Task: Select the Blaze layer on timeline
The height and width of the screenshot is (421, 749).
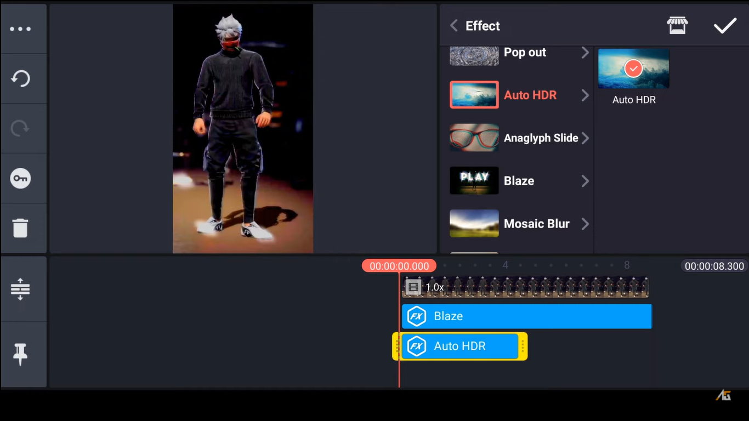Action: click(x=527, y=316)
